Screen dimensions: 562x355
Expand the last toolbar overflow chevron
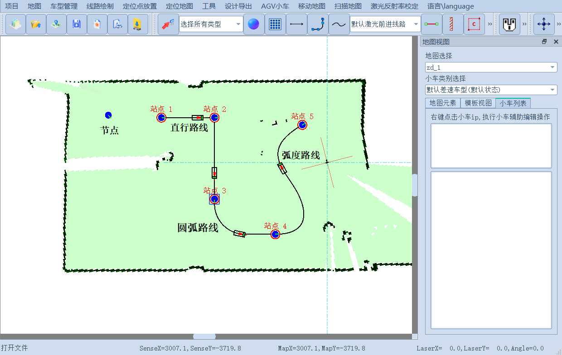558,24
